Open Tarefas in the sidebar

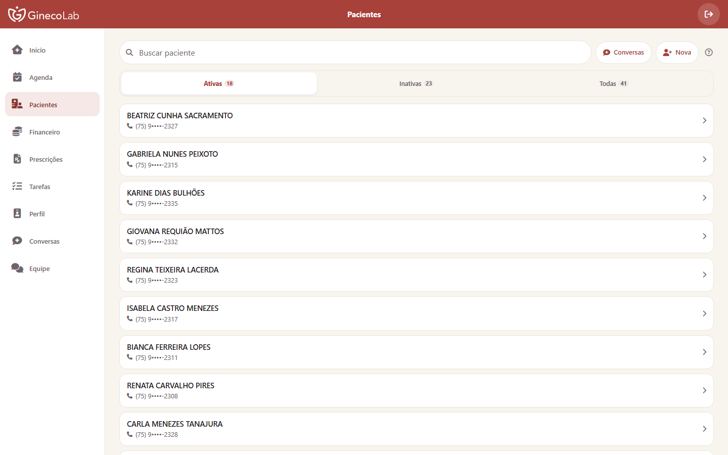[x=52, y=186]
